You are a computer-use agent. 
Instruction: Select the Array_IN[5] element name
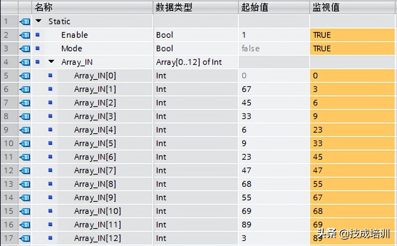click(x=95, y=144)
